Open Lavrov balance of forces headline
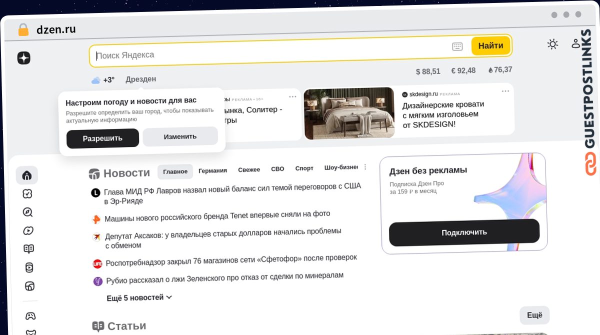Screen dimensions: 600x335 tap(232, 193)
